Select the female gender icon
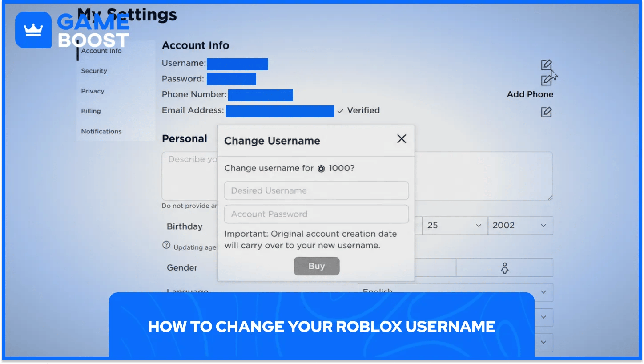 tap(504, 268)
